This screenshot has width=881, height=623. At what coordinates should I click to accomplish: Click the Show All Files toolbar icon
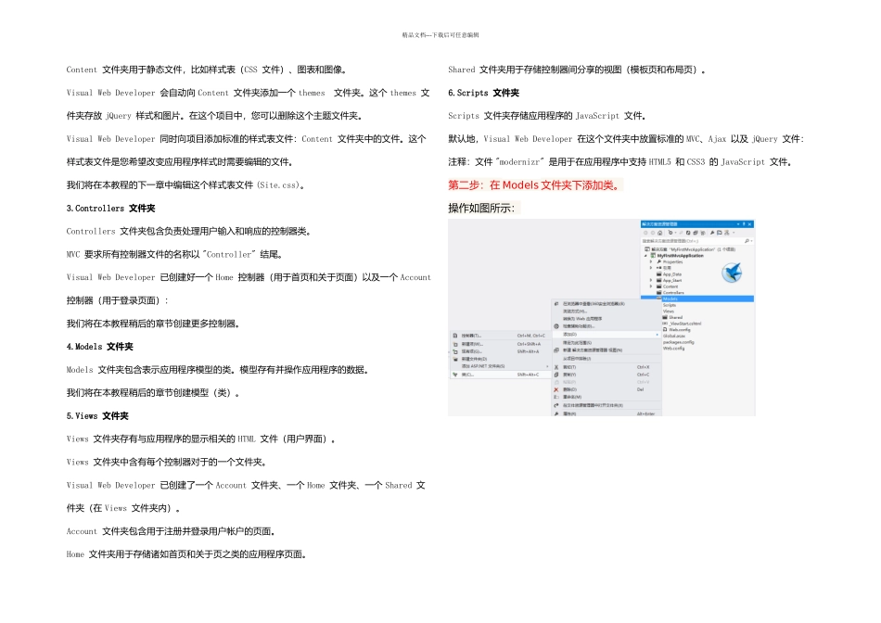[x=703, y=233]
